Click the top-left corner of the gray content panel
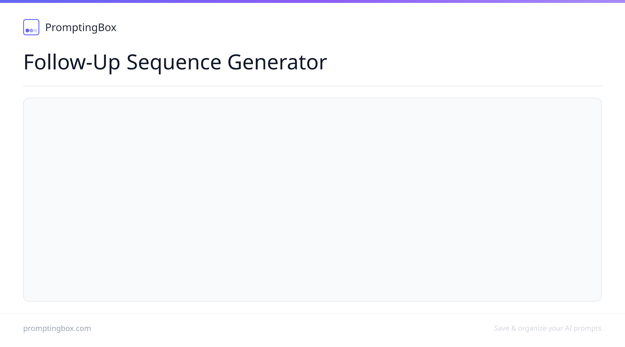 28,102
